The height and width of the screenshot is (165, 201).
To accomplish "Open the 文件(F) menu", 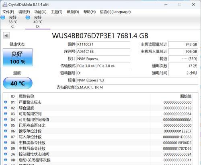I will point(8,12).
